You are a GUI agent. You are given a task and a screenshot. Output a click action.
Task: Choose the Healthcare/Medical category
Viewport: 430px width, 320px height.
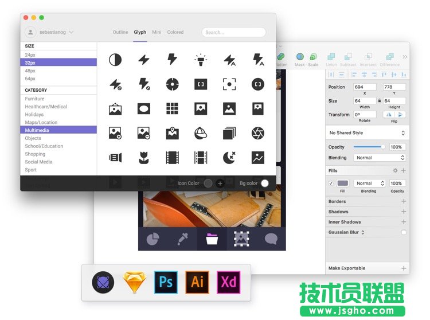pyautogui.click(x=46, y=107)
